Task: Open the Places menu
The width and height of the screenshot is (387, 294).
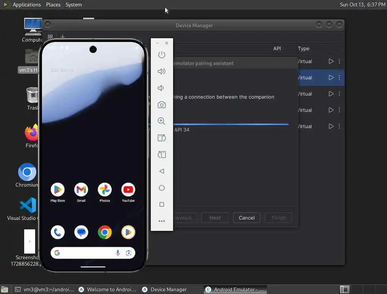Action: coord(53,5)
